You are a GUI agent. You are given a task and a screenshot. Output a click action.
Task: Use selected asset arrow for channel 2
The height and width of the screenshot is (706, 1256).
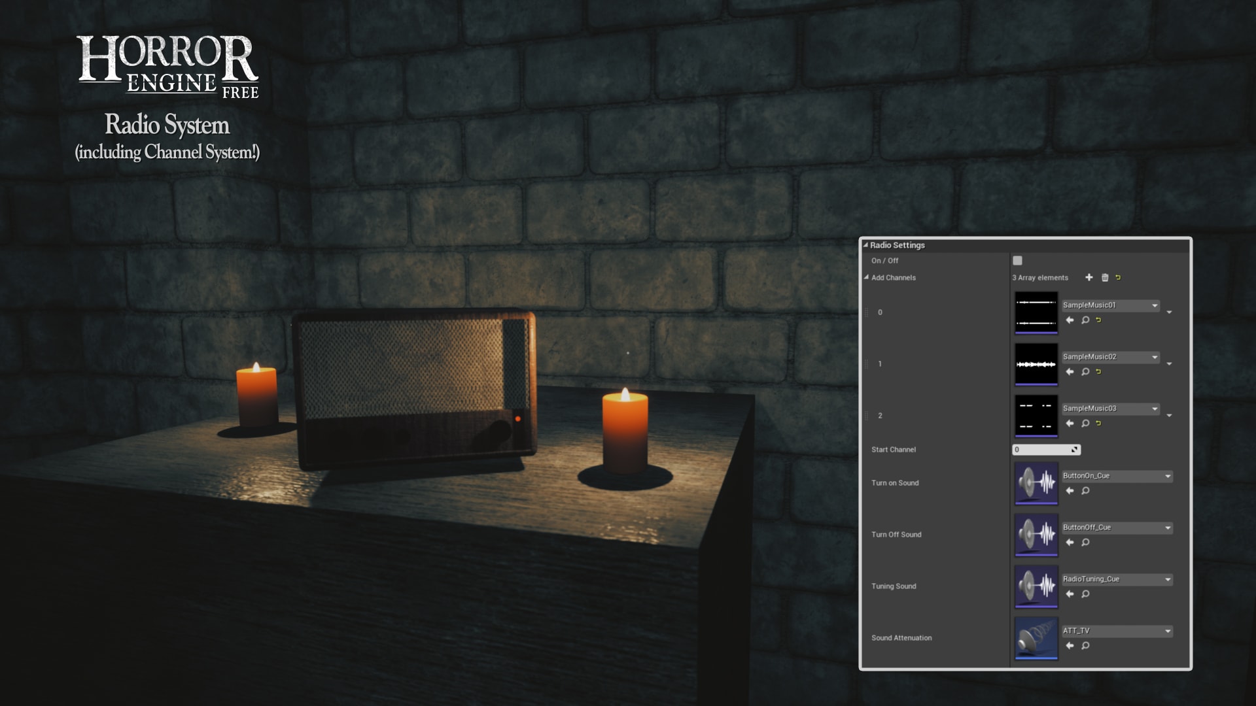point(1069,423)
